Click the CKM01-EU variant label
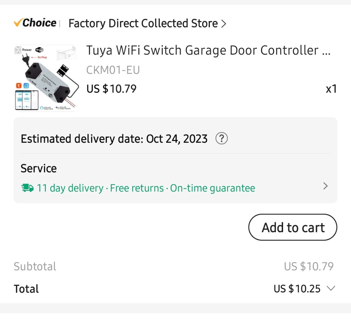Image resolution: width=351 pixels, height=323 pixels. coord(113,70)
